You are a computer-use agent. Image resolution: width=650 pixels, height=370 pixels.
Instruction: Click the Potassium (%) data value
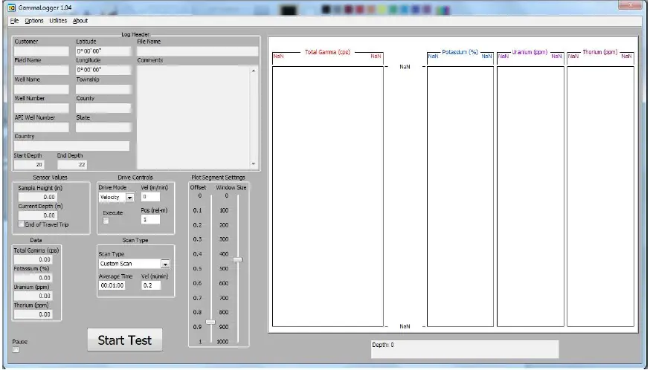(x=33, y=278)
